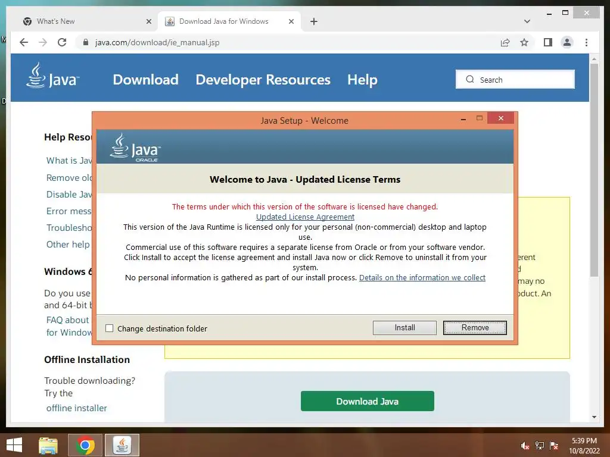The height and width of the screenshot is (457, 610).
Task: Click the address bar lock icon
Action: (86, 42)
